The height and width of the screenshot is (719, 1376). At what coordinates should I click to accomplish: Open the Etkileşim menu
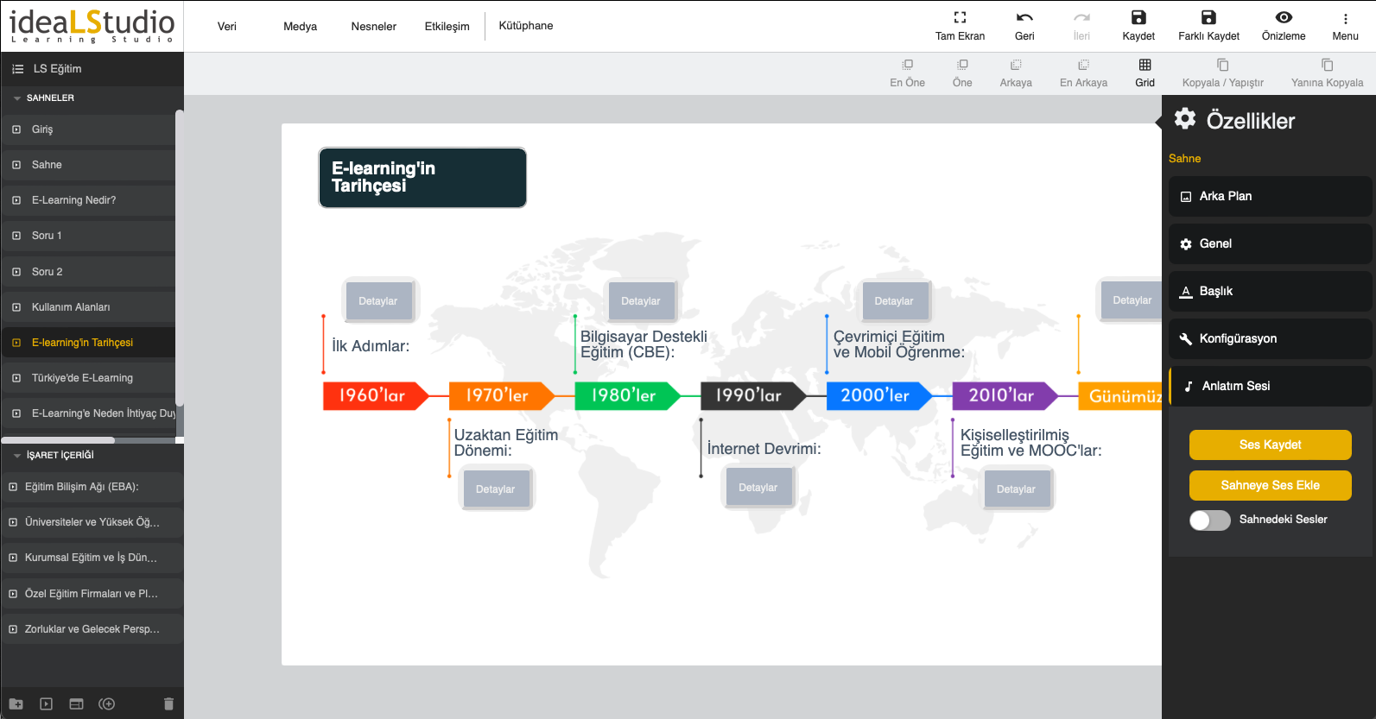pos(447,27)
